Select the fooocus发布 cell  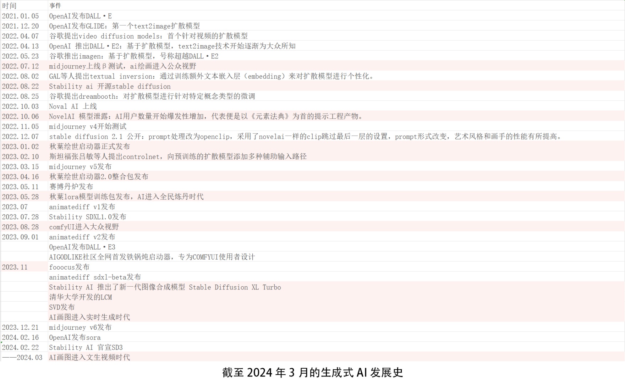coord(336,267)
